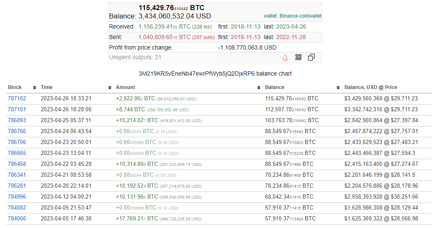Screen dimensions: 437x228
Task: Open block 786281 link
Action: click(x=17, y=186)
